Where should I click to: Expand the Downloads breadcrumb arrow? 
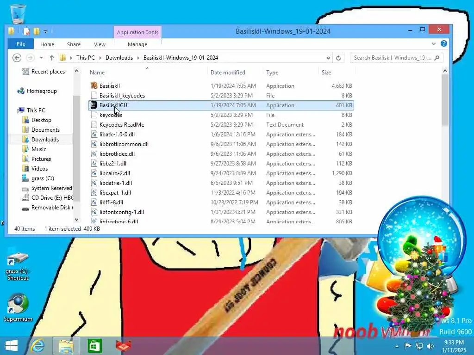point(138,58)
